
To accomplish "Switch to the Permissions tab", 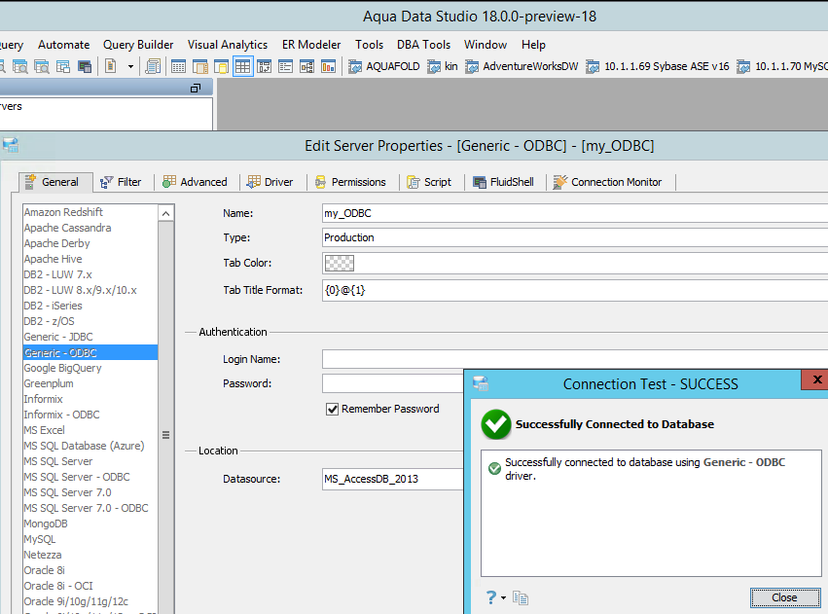I will point(350,182).
